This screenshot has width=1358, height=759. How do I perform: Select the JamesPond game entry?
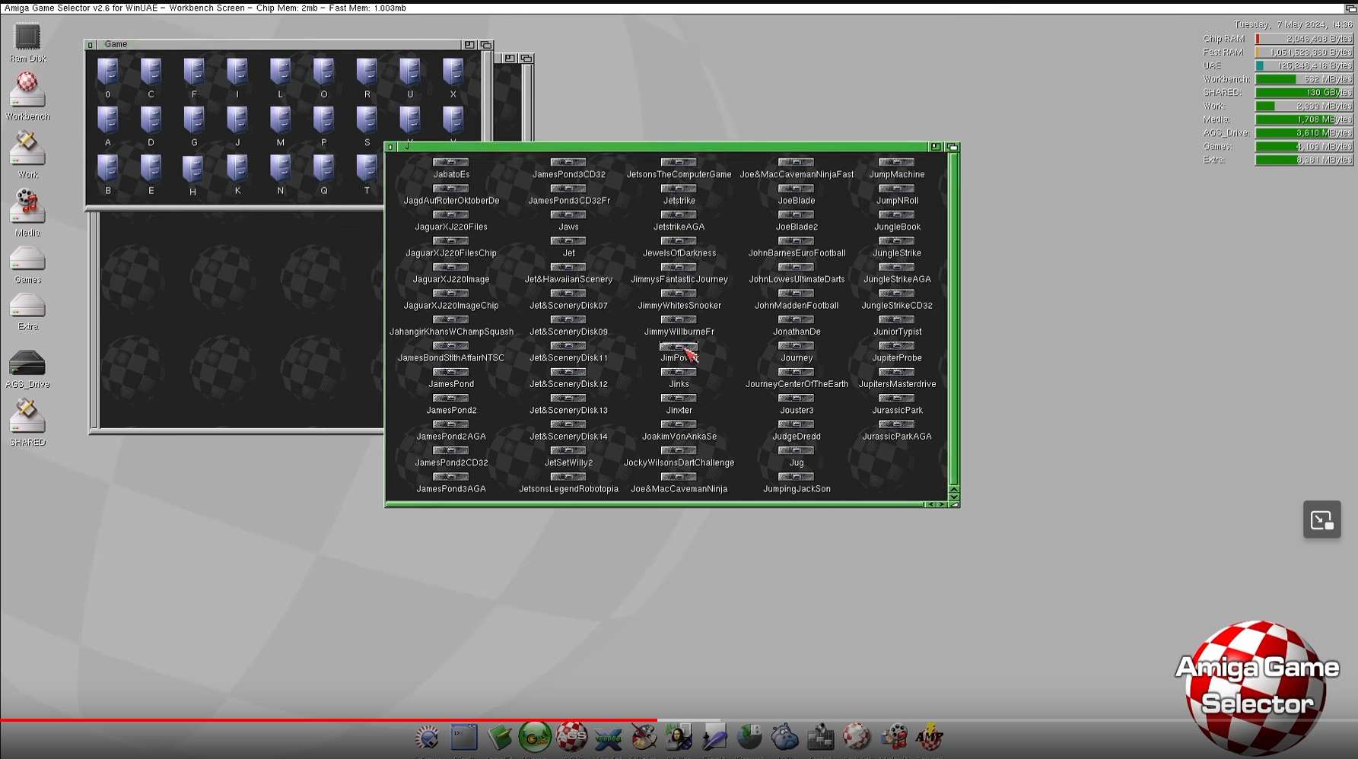pos(451,379)
